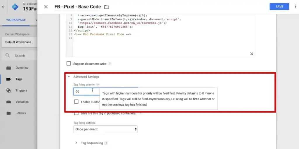Image resolution: width=299 pixels, height=149 pixels.
Task: Open Tags in the sidebar
Action: pyautogui.click(x=19, y=79)
